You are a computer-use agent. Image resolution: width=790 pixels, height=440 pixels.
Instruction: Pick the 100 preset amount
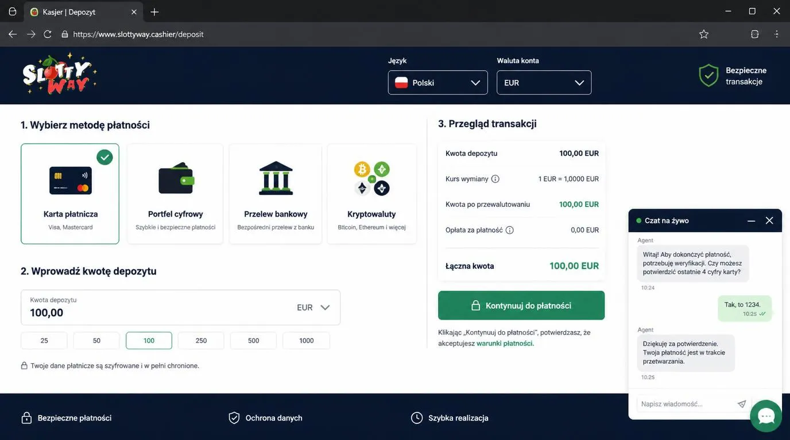click(149, 340)
